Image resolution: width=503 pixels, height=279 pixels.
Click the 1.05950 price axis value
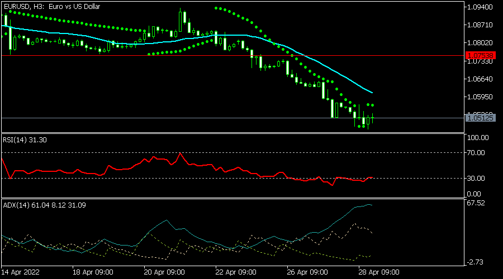click(480, 97)
